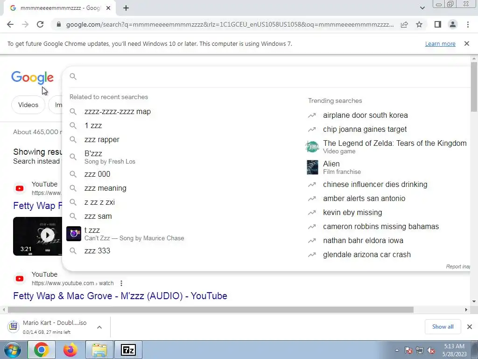The image size is (478, 359).
Task: Close the mmmmeeeemmmmzzzz Google tab
Action: click(108, 8)
